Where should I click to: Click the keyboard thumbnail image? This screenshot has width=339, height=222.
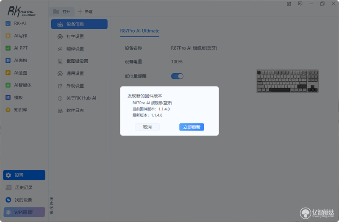point(287,81)
